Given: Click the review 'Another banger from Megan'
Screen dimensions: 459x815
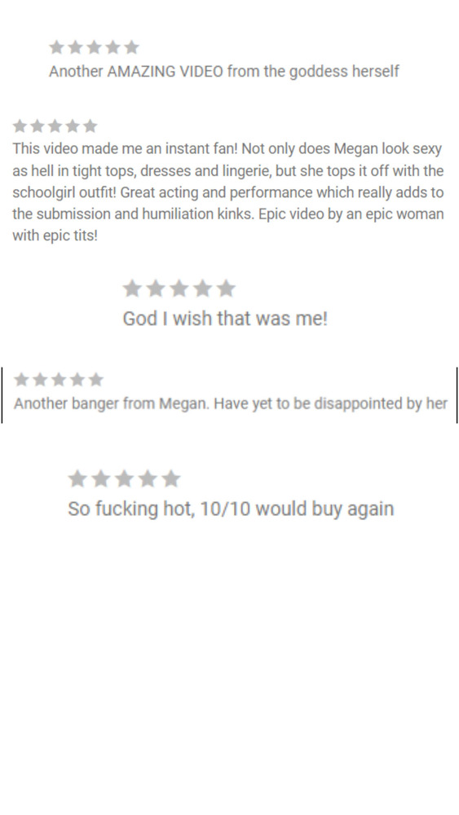Looking at the screenshot, I should 230,403.
